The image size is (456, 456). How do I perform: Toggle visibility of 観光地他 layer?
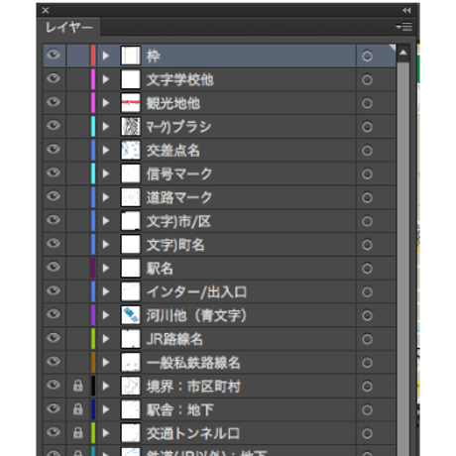click(x=54, y=102)
